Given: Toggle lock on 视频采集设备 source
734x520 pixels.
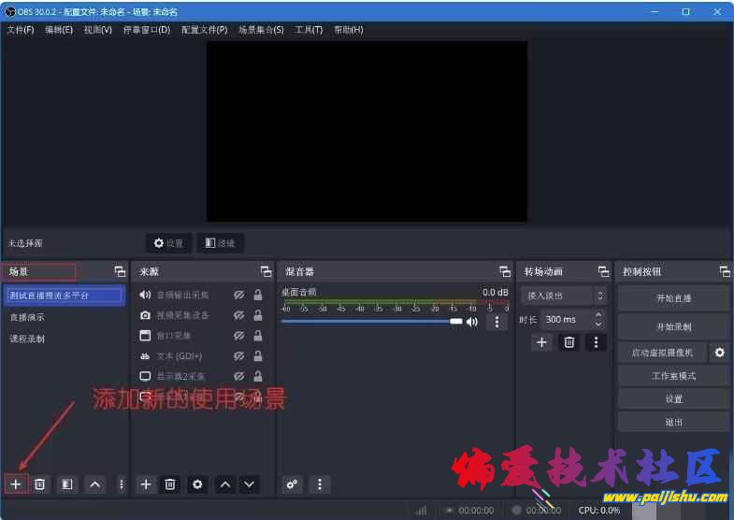Looking at the screenshot, I should [x=257, y=315].
